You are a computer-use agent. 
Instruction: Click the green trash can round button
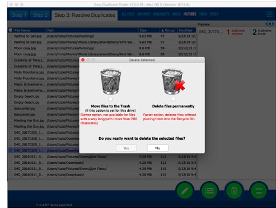[x=234, y=191]
